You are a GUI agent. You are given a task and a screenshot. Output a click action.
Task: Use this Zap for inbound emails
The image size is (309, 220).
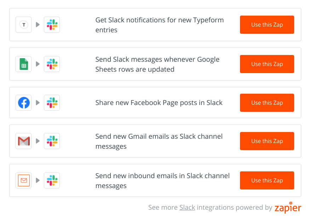[267, 180]
